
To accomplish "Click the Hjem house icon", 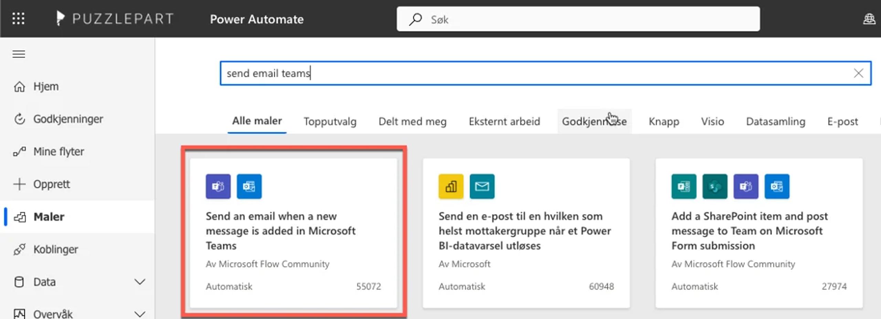I will (19, 86).
